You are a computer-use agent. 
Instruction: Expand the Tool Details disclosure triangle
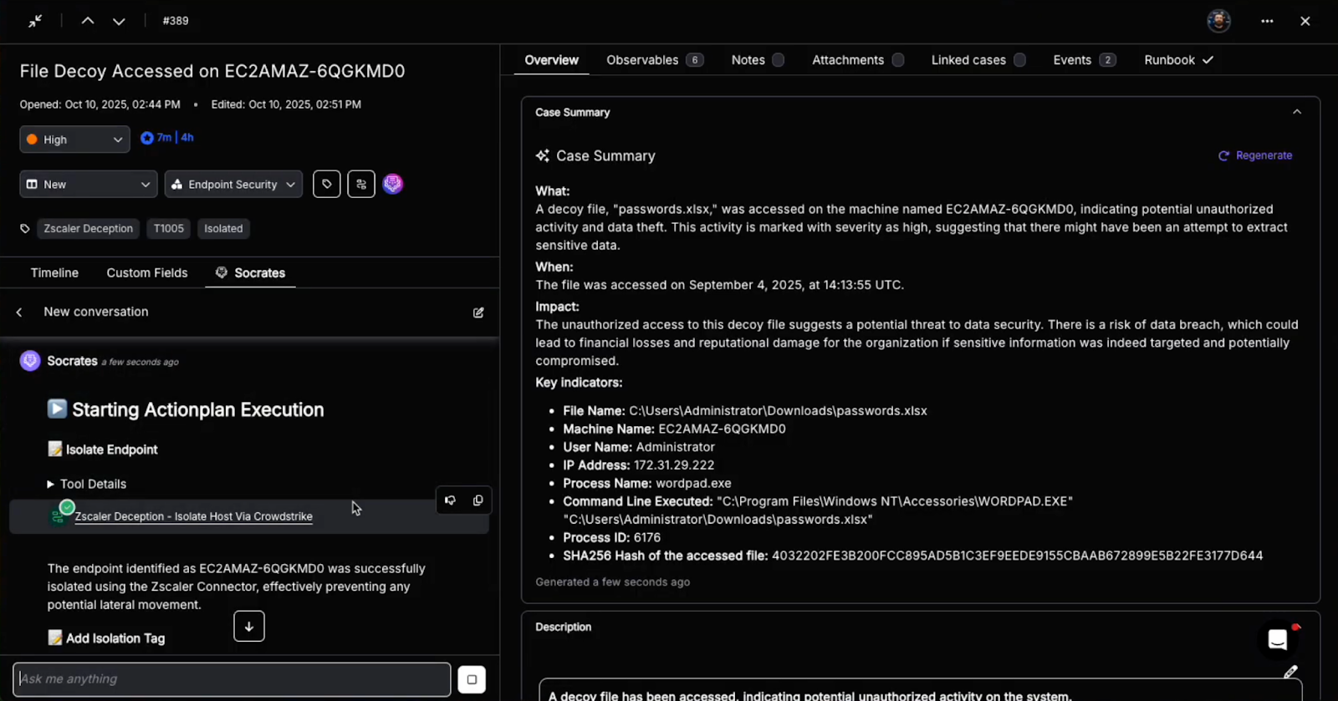51,485
